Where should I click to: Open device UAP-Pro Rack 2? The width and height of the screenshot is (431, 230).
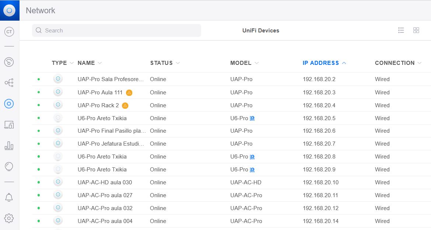point(98,105)
